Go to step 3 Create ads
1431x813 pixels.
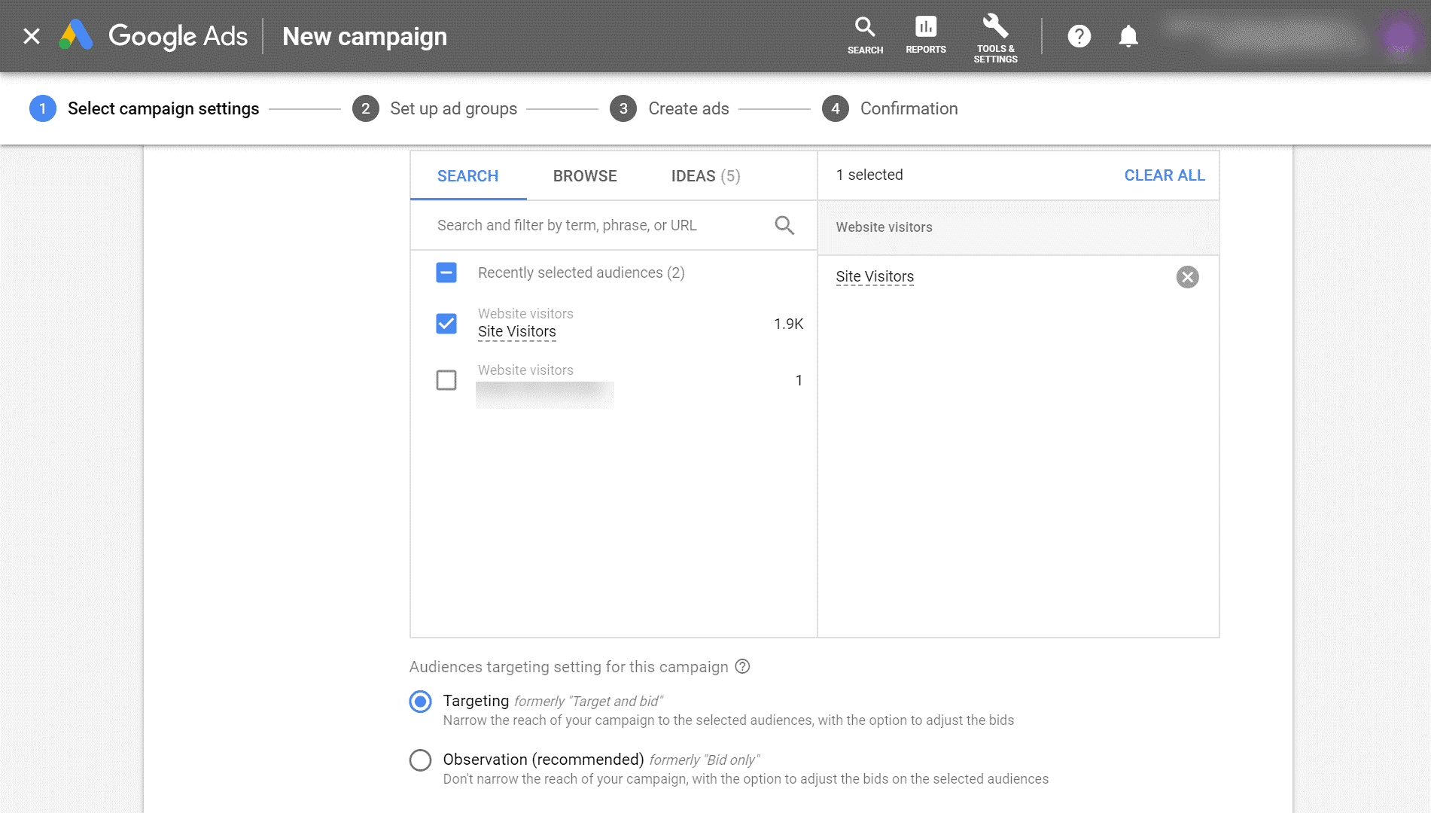(669, 108)
